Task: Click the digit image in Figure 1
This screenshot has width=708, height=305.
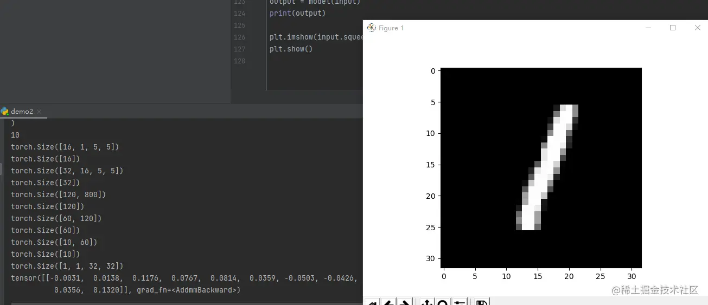Action: click(541, 167)
